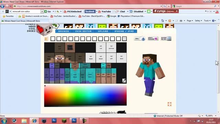Open the Playstation 3 Premium Edi... favorite
The width and height of the screenshot is (220, 124).
pyautogui.click(x=131, y=16)
